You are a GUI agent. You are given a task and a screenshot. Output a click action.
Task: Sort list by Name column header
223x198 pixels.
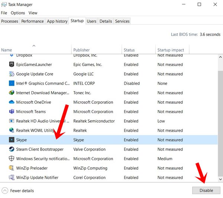pos(36,49)
